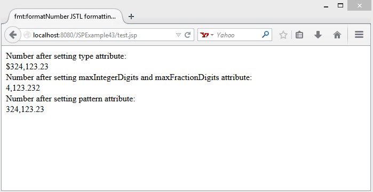The image size is (373, 192).
Task: Minimize the browser window
Action: (326, 6)
